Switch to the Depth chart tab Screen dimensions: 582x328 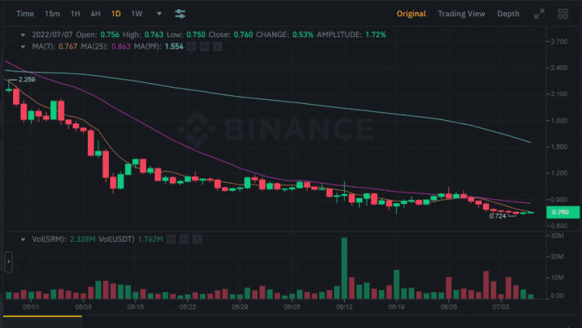508,14
